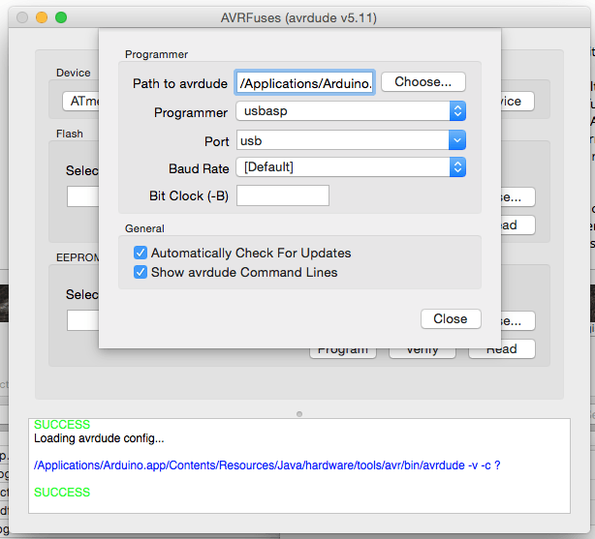Image resolution: width=595 pixels, height=539 pixels.
Task: Click the Flash file path field
Action: [x=82, y=196]
